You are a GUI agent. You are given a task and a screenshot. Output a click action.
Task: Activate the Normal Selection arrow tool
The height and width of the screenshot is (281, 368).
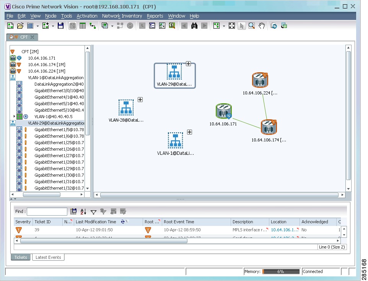(241, 26)
